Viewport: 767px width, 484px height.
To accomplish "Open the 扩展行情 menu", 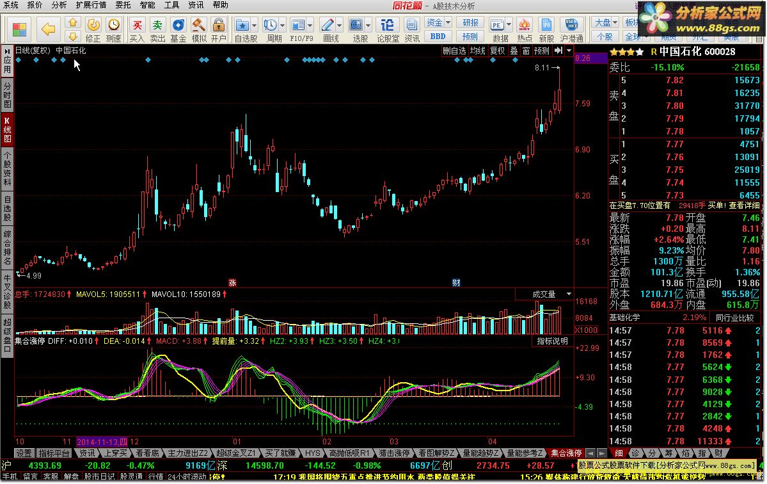I will click(91, 5).
